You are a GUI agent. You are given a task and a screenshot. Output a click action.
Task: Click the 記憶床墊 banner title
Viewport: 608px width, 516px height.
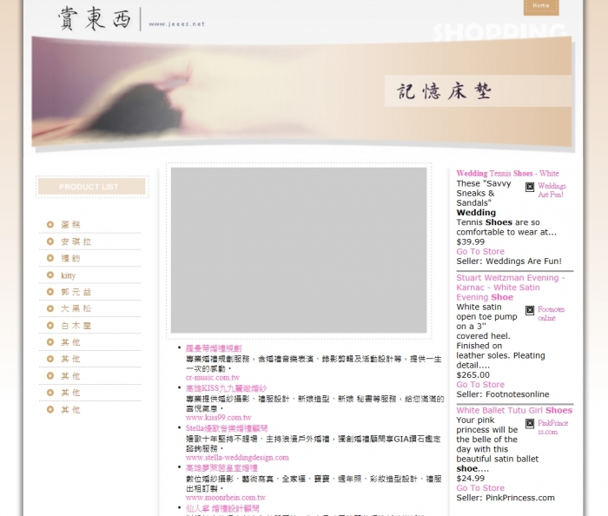pos(444,91)
